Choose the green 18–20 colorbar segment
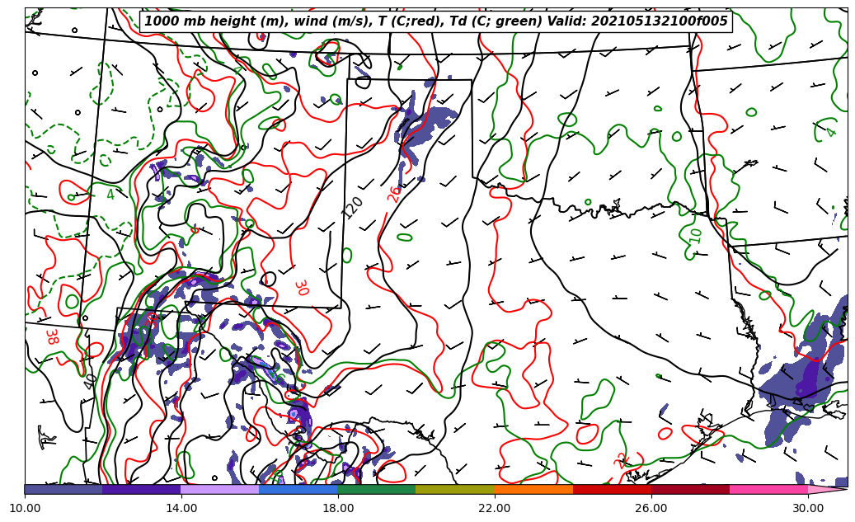Viewport: 855px width, 522px height. click(377, 489)
